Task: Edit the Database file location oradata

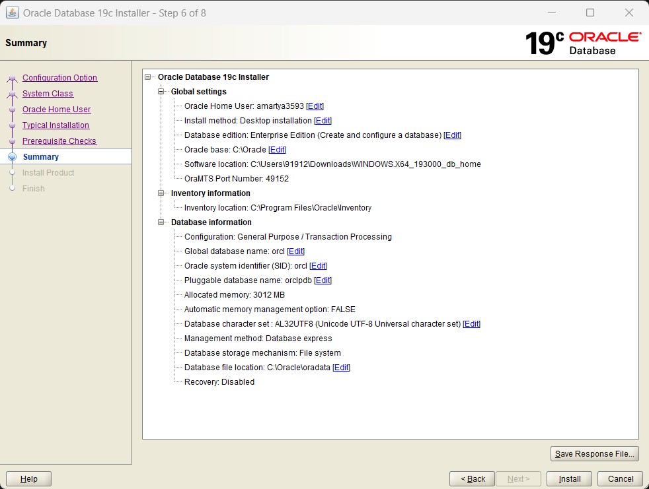Action: click(342, 368)
